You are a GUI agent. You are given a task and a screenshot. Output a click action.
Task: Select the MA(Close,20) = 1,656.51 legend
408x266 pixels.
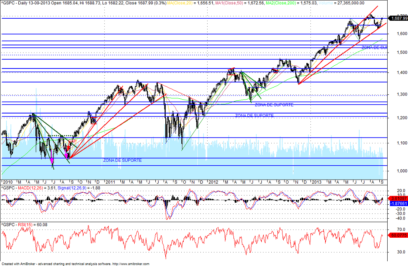pos(190,3)
